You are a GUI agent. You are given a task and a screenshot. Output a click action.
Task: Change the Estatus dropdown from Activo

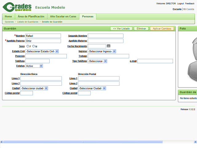pyautogui.click(x=34, y=66)
